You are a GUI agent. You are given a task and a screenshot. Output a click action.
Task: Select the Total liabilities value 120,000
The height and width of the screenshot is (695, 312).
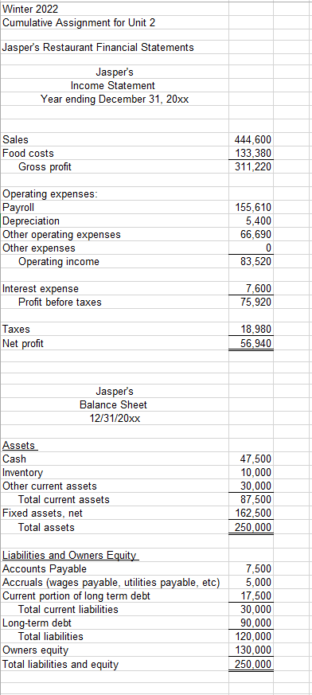pos(251,637)
